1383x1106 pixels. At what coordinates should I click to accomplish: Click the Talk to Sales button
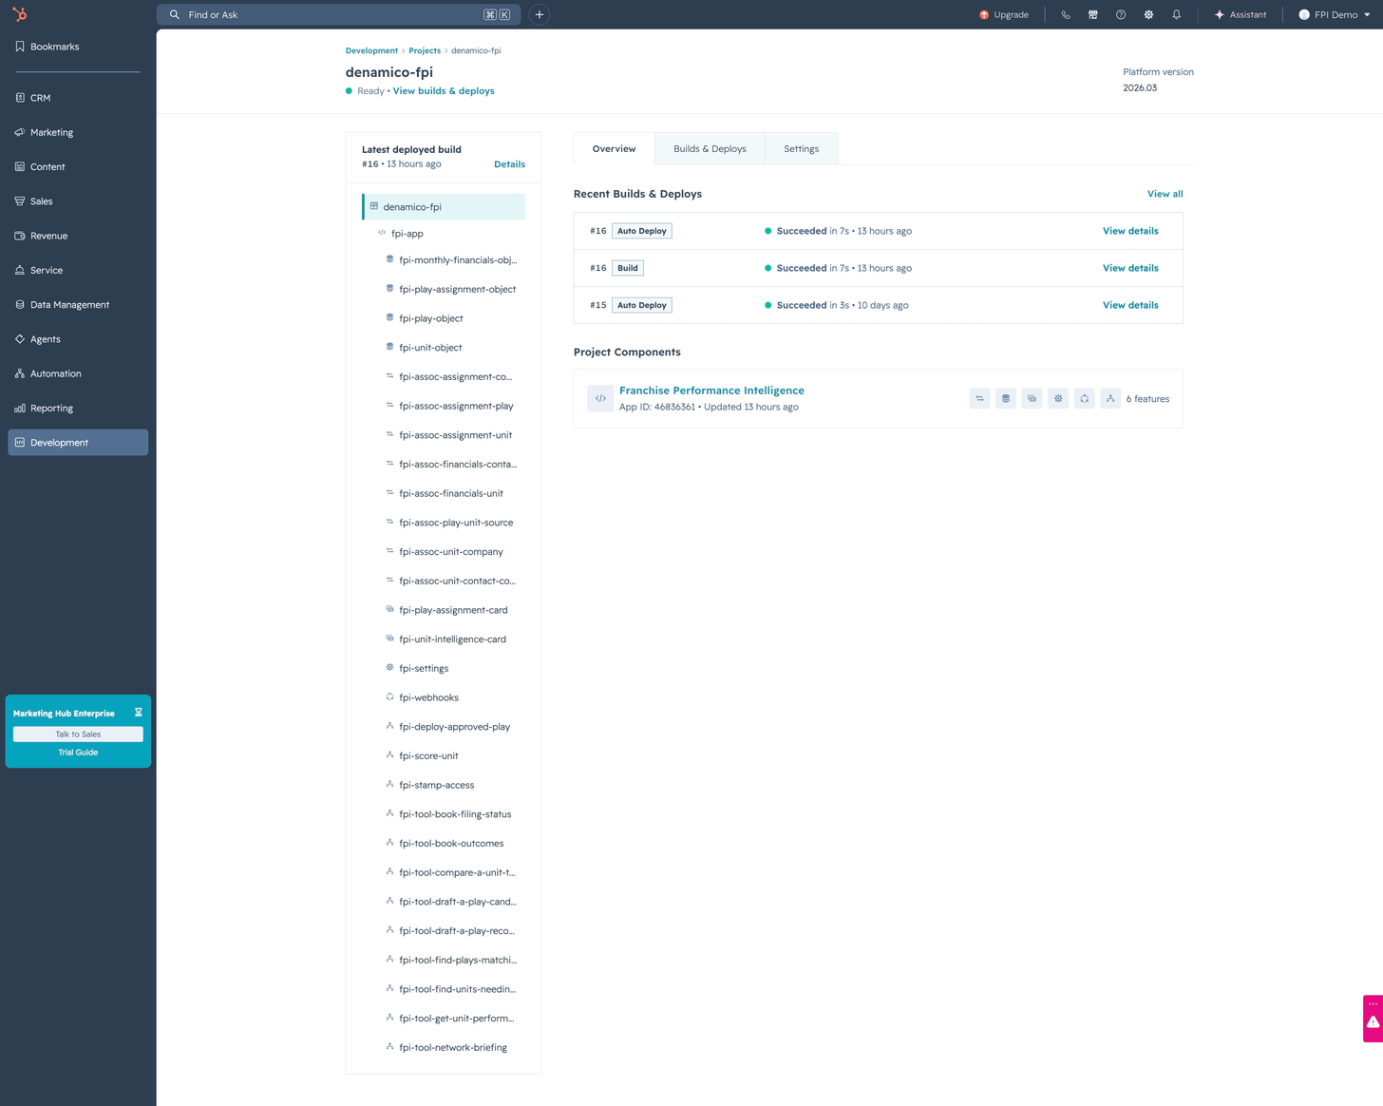(78, 734)
